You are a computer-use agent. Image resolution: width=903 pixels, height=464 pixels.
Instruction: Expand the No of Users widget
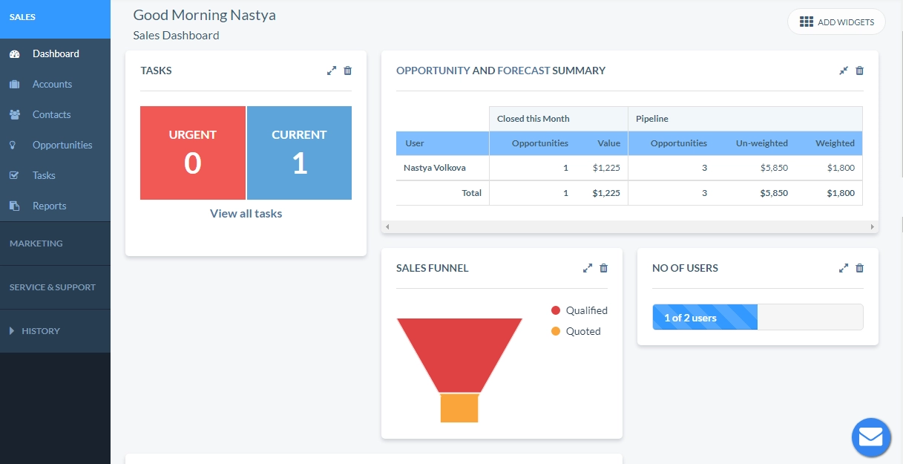843,268
